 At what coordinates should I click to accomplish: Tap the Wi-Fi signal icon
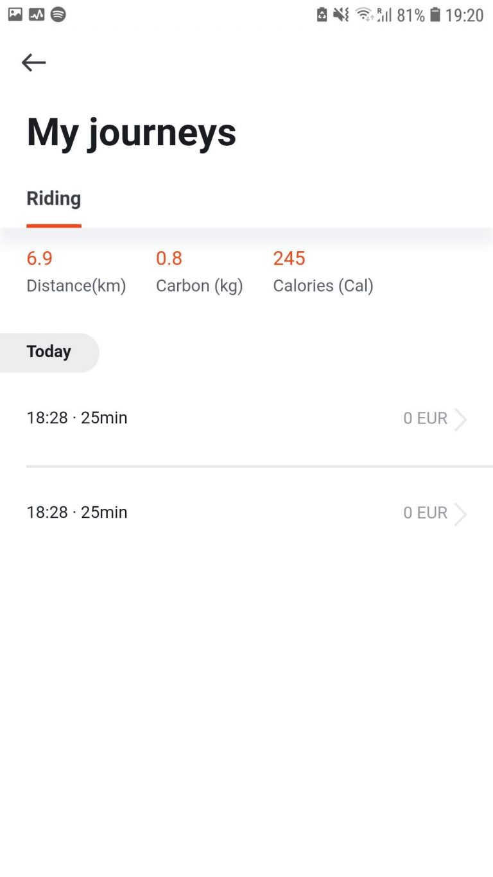click(x=365, y=14)
